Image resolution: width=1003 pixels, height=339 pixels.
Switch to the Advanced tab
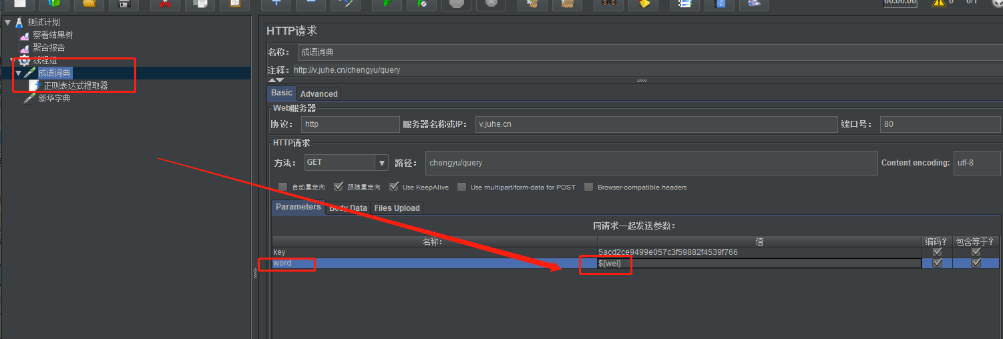319,94
